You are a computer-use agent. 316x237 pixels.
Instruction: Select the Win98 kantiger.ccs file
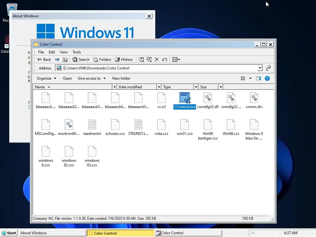click(208, 130)
